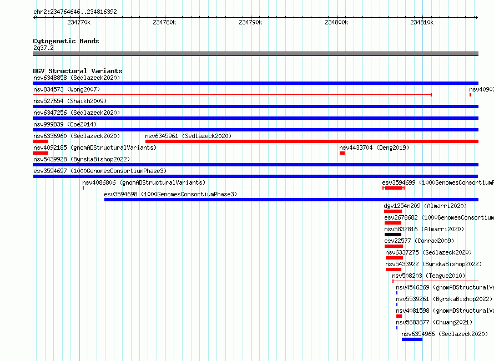Image resolution: width=494 pixels, height=361 pixels.
Task: Select the esv2678682 variant label
Action: coord(439,217)
